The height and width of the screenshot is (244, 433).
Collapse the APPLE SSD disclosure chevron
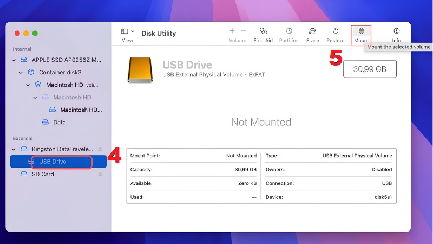point(14,60)
